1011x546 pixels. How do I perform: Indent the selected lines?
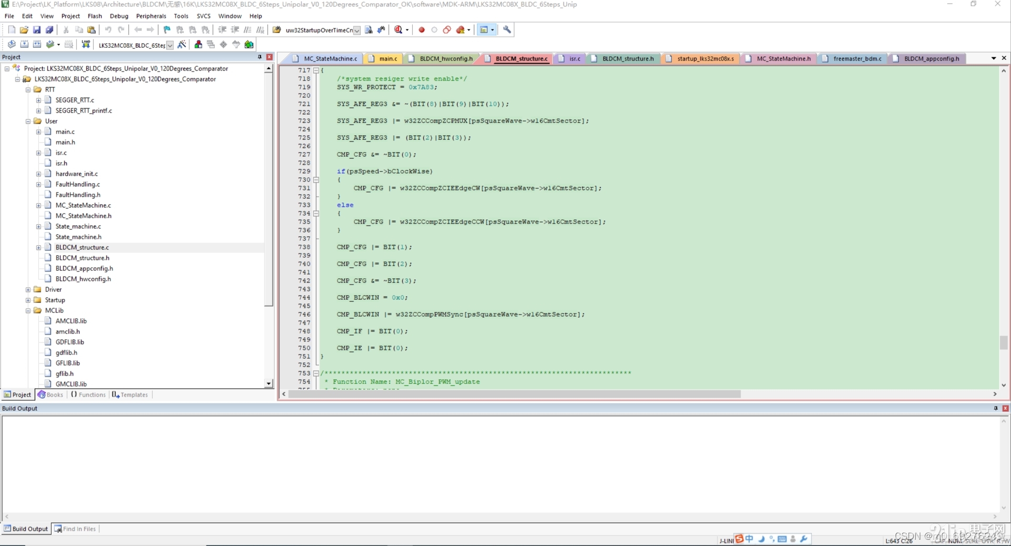[222, 30]
